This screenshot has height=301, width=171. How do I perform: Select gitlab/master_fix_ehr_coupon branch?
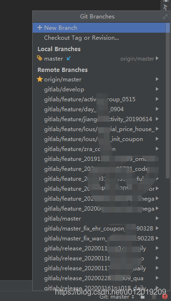pyautogui.click(x=99, y=229)
